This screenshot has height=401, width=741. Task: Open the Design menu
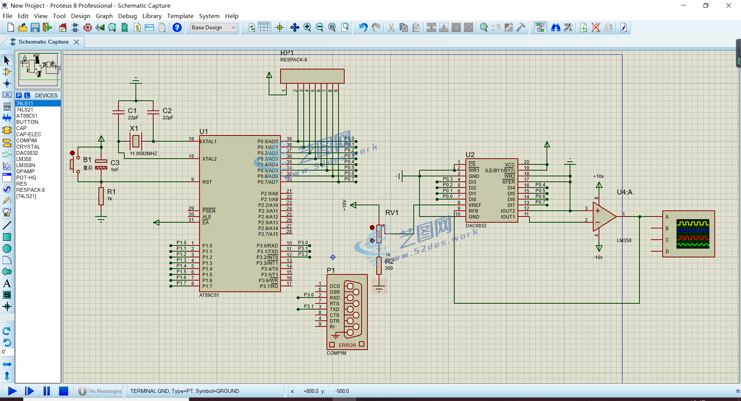coord(81,16)
